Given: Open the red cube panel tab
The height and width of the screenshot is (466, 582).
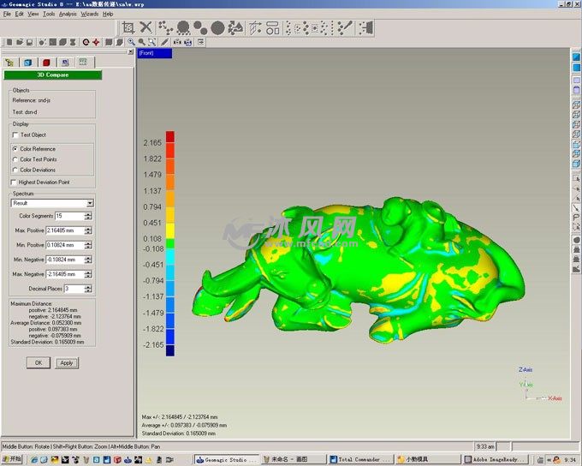Looking at the screenshot, I should click(45, 62).
